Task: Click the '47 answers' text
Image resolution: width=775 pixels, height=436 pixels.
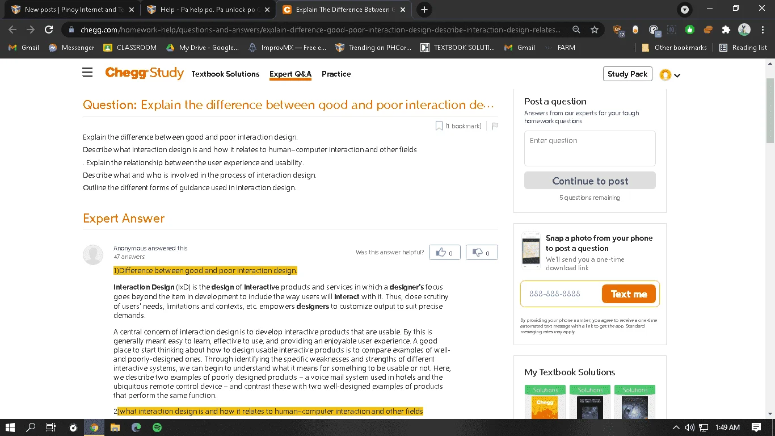Action: pos(129,257)
